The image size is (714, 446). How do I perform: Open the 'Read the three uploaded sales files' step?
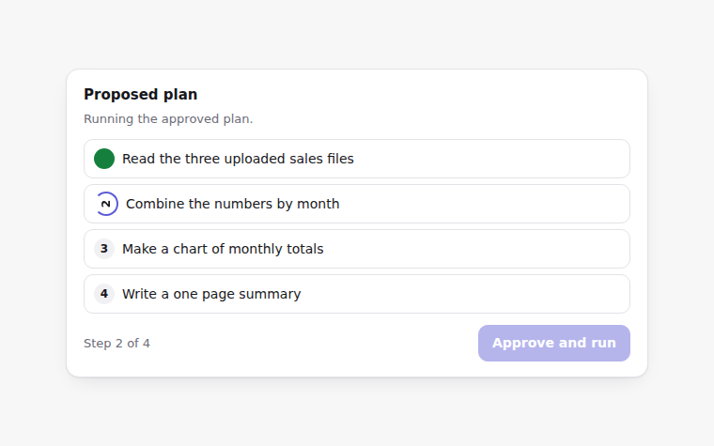tap(357, 159)
